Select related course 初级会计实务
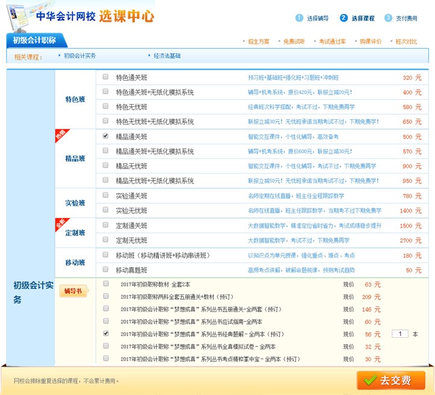 pyautogui.click(x=79, y=56)
